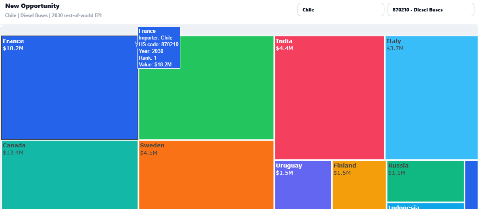This screenshot has height=209, width=478.
Task: Click the India label in the red tile
Action: point(284,41)
